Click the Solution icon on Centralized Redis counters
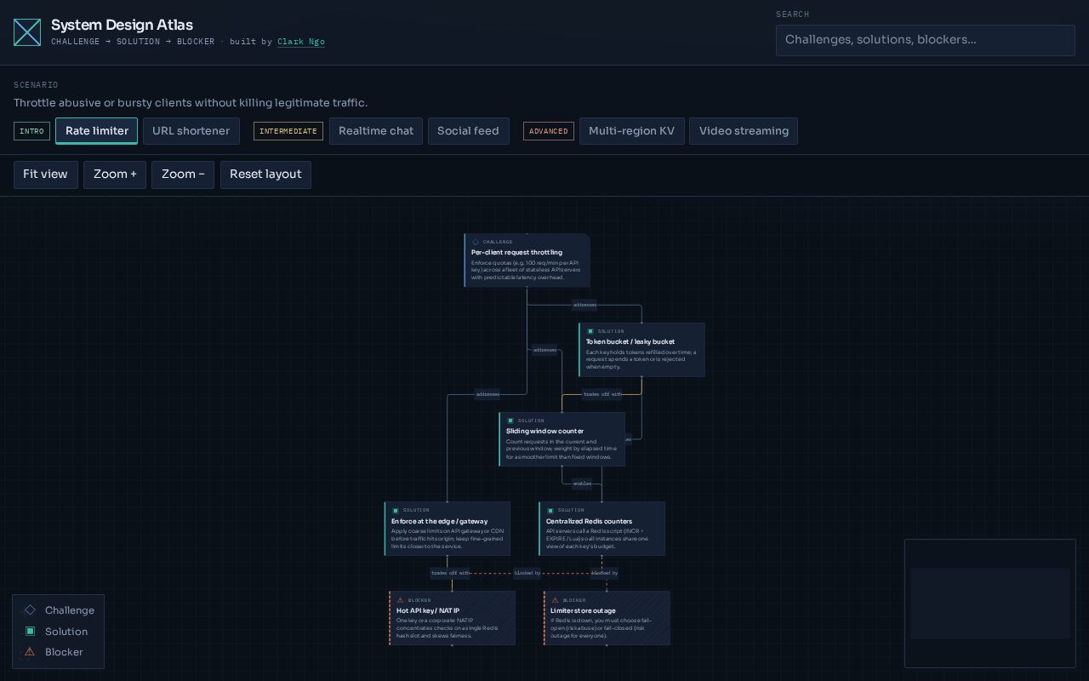This screenshot has width=1089, height=681. pos(550,511)
